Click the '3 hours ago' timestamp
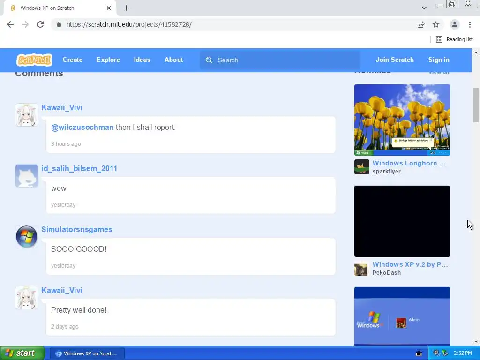Screen dimensions: 480x360 [x=66, y=144]
